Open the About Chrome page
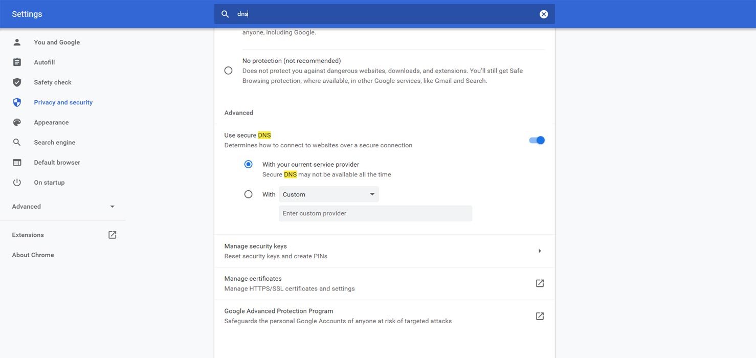The height and width of the screenshot is (358, 756). coord(33,255)
